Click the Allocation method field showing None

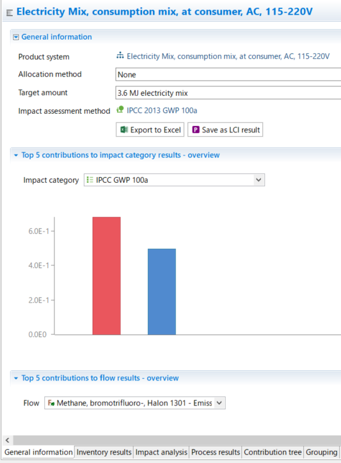click(228, 74)
